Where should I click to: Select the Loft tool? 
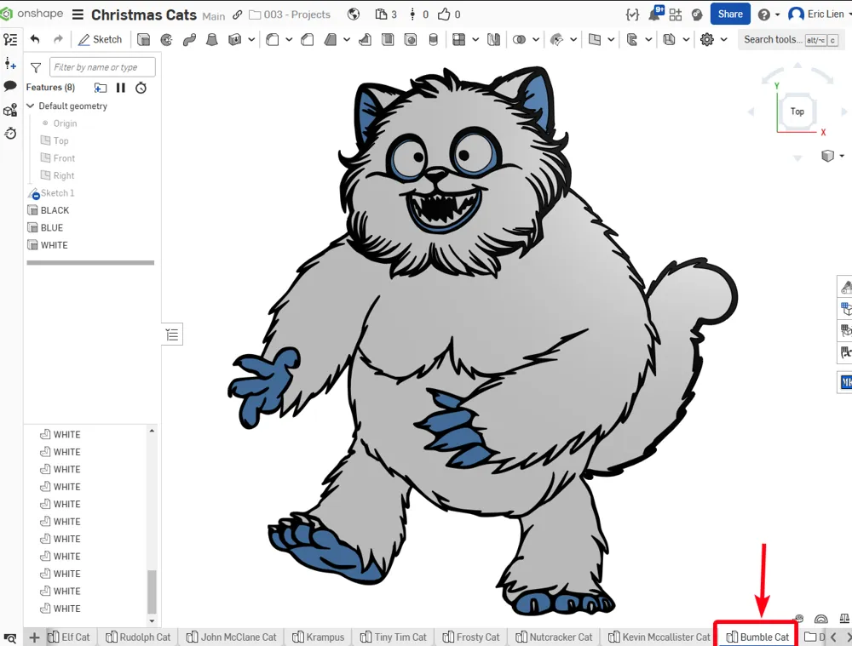pos(212,40)
